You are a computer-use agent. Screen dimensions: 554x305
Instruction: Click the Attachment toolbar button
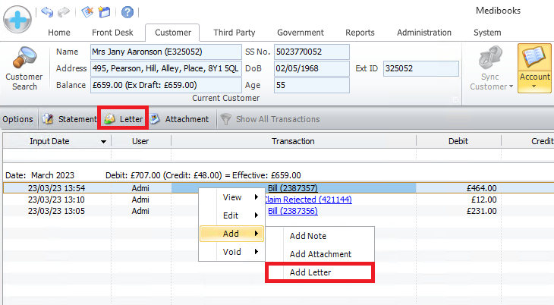click(179, 119)
